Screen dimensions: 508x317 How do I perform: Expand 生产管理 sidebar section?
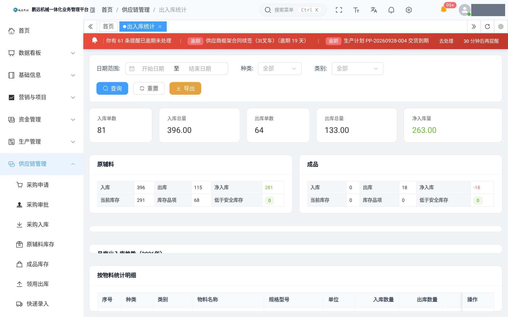[x=42, y=142]
